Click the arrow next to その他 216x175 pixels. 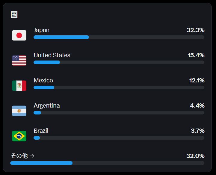tap(32, 156)
